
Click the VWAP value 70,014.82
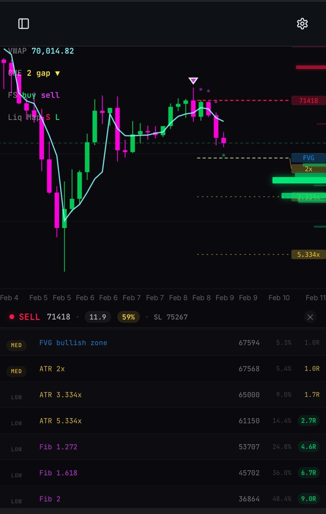pos(53,51)
